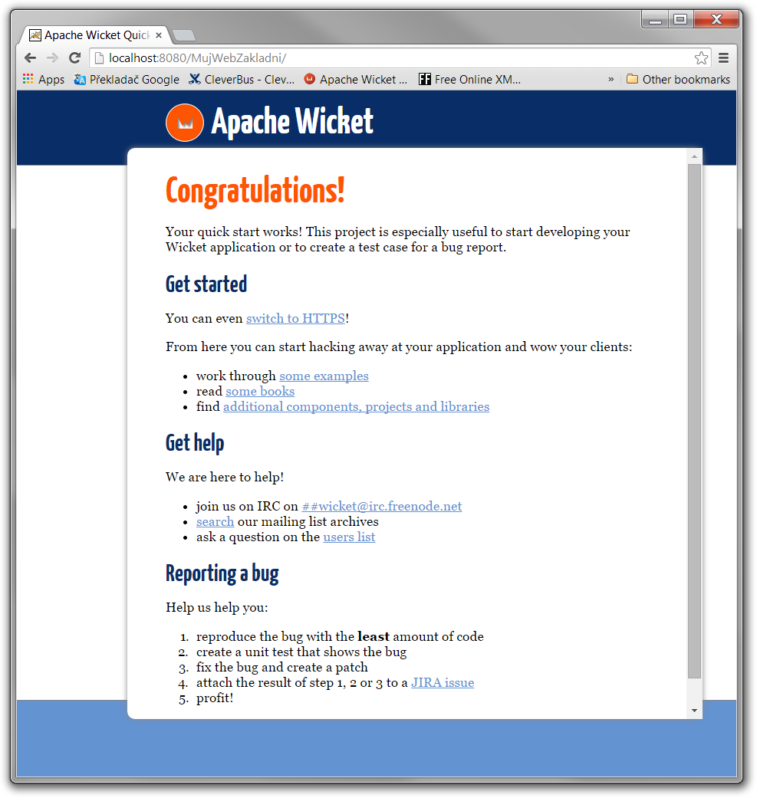Click the 'profit!' list item
The height and width of the screenshot is (798, 757).
(215, 698)
